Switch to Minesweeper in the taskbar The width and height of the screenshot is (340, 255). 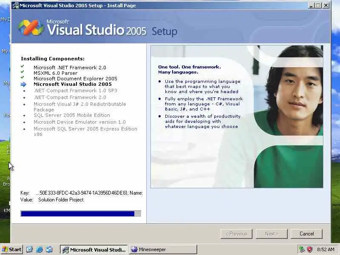point(163,249)
